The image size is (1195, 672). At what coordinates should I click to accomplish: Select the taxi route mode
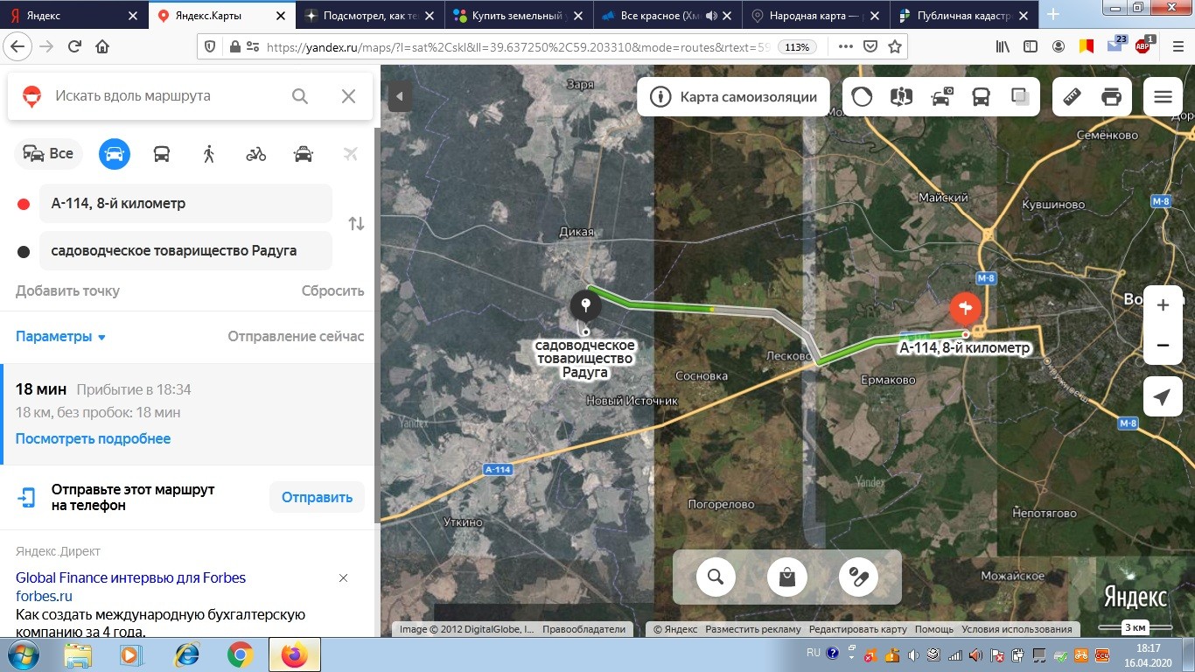(304, 154)
